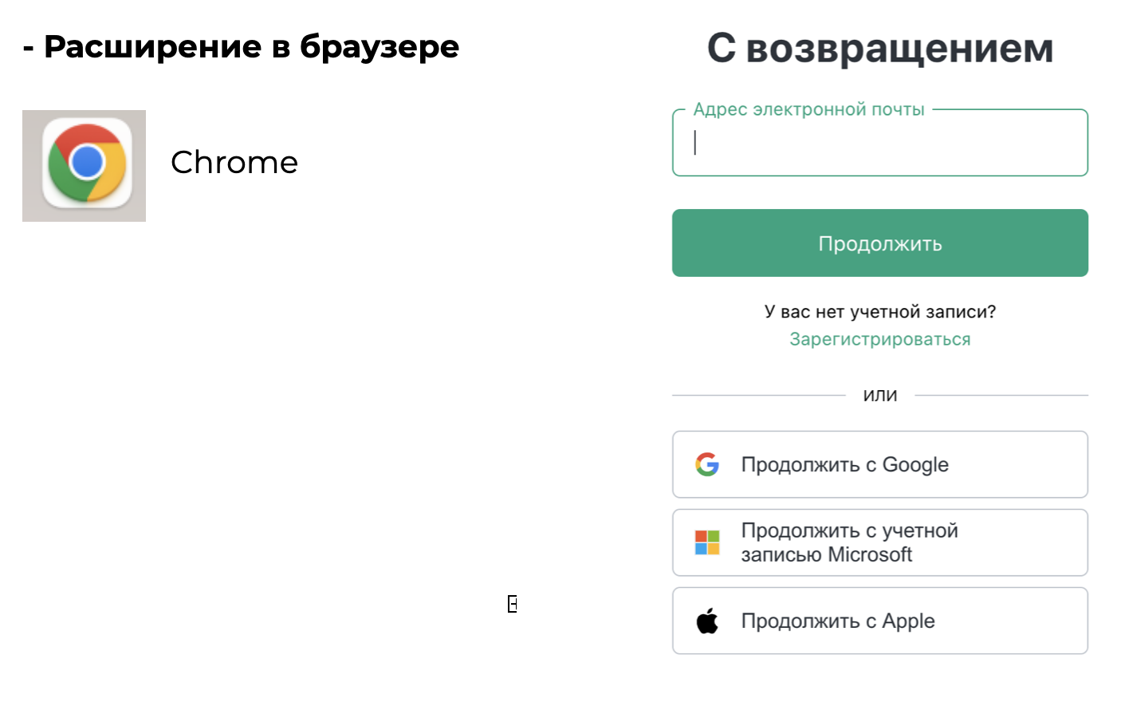The image size is (1121, 710).
Task: Click the blinking text caret in email field
Action: (695, 143)
